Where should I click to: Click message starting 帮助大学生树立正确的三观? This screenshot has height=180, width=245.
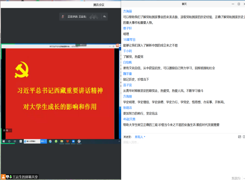click(x=171, y=125)
